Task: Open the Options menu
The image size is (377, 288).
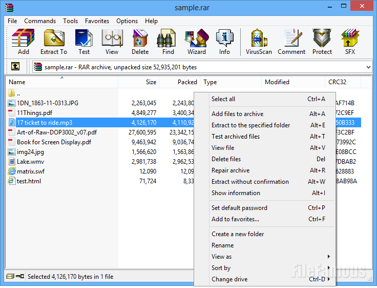Action: [x=127, y=21]
